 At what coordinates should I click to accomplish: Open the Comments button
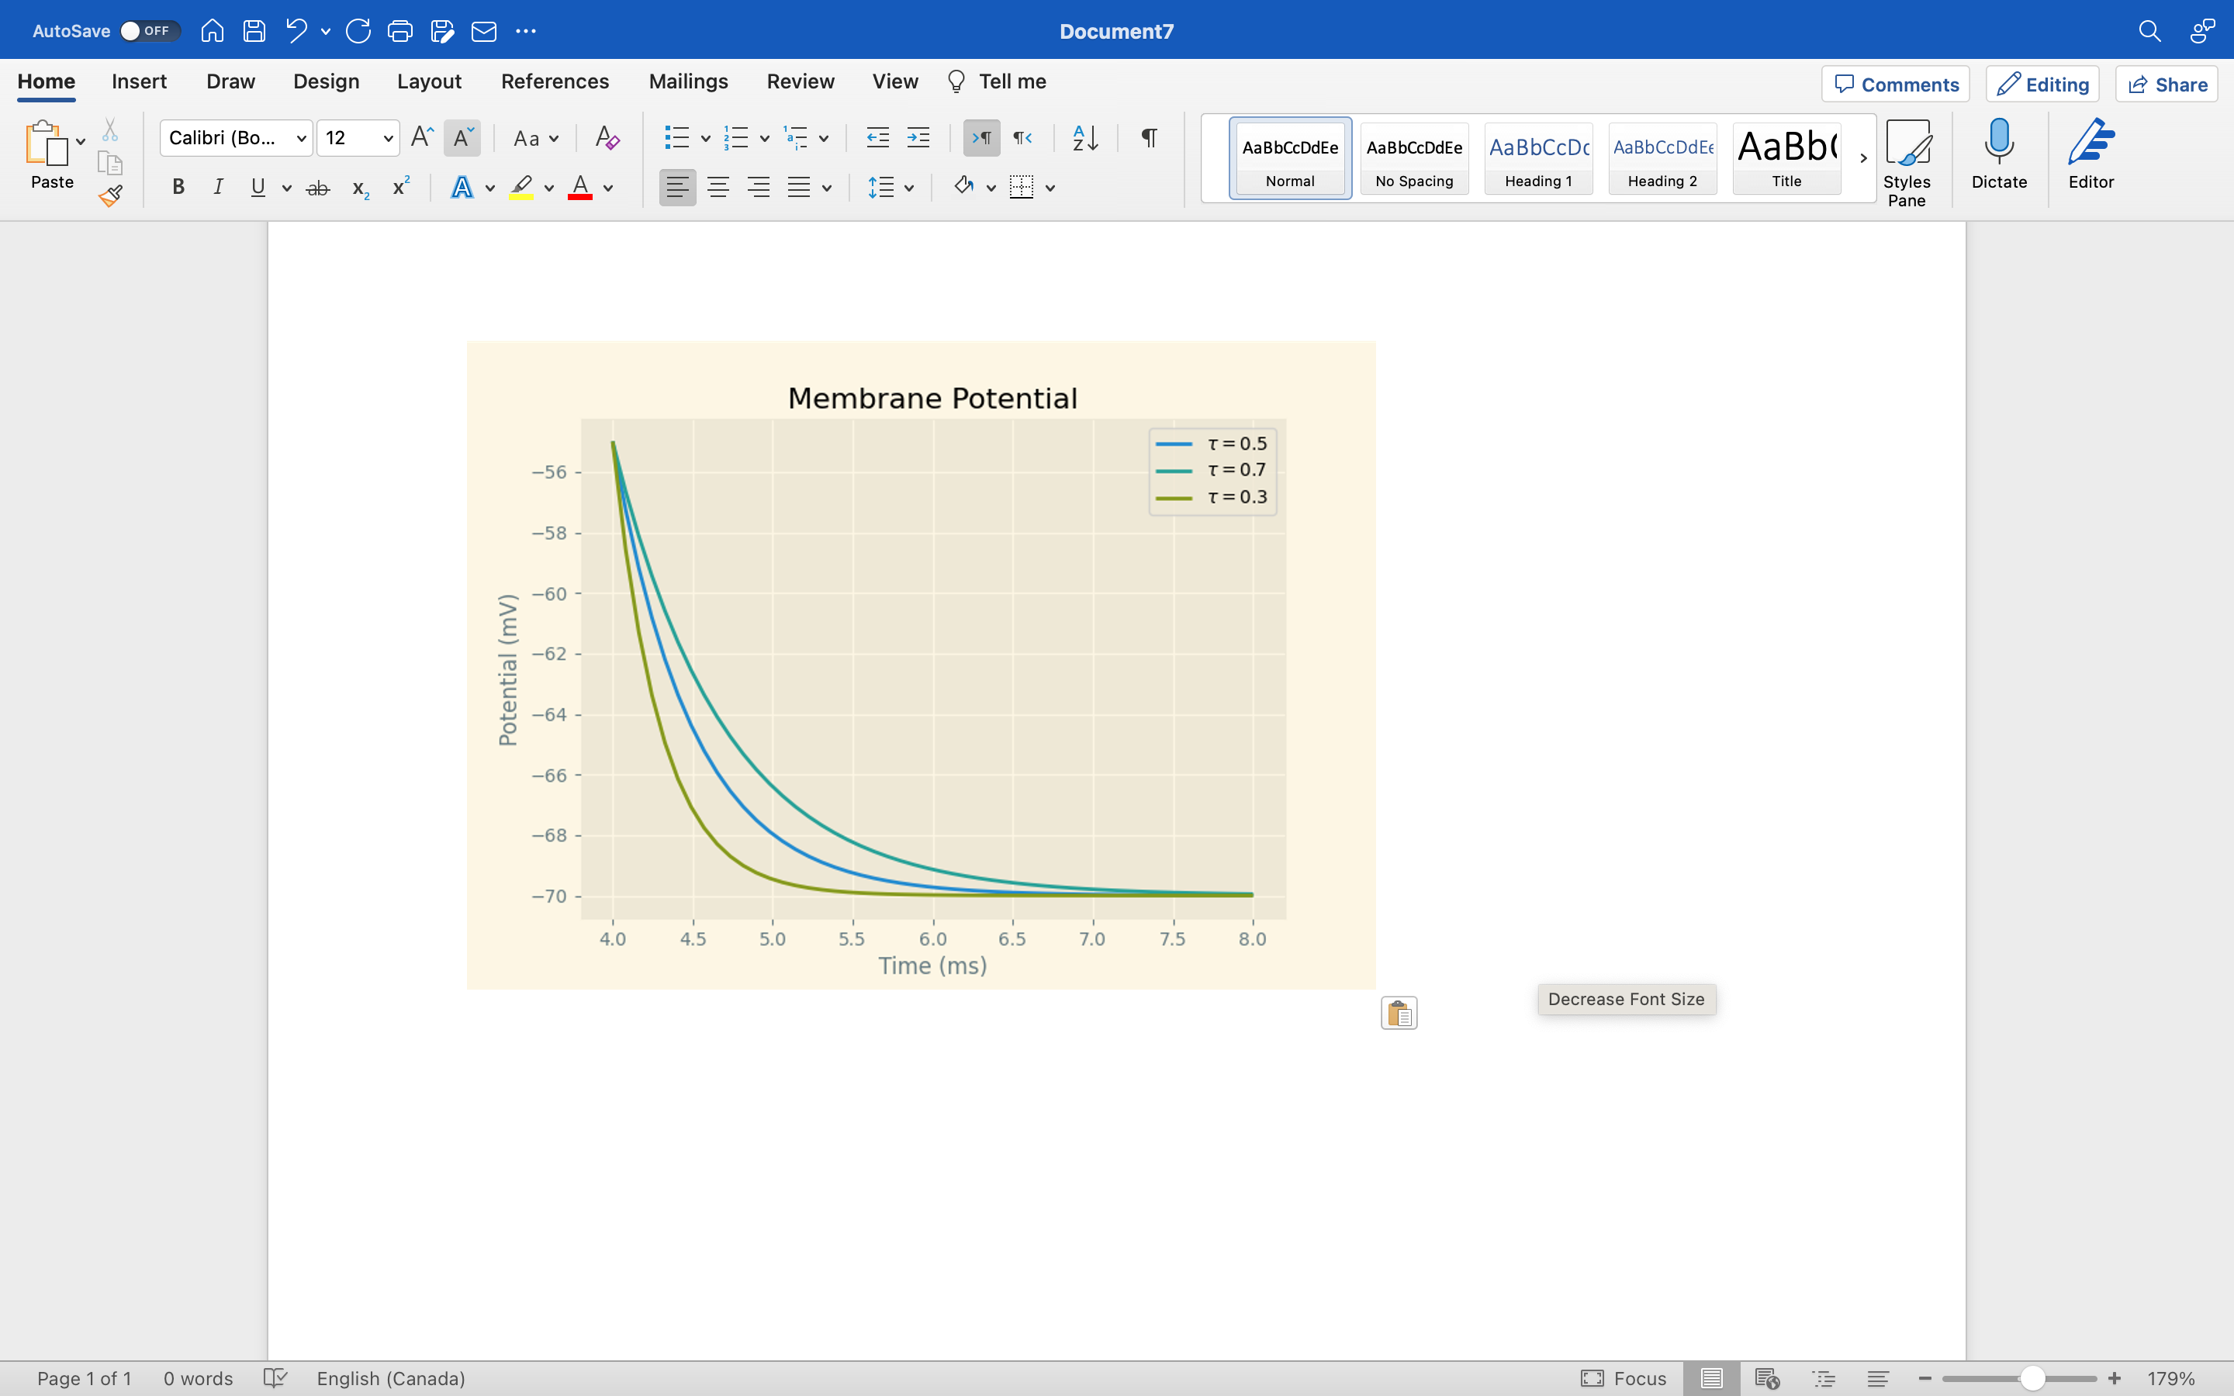(x=1895, y=84)
